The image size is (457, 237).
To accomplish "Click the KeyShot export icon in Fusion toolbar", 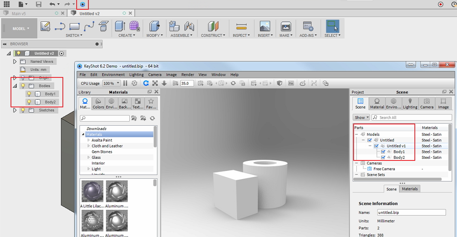I will click(83, 4).
